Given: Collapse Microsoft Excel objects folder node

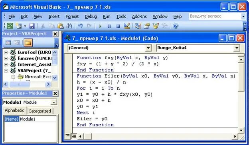Looking at the screenshot, I should (x=13, y=77).
